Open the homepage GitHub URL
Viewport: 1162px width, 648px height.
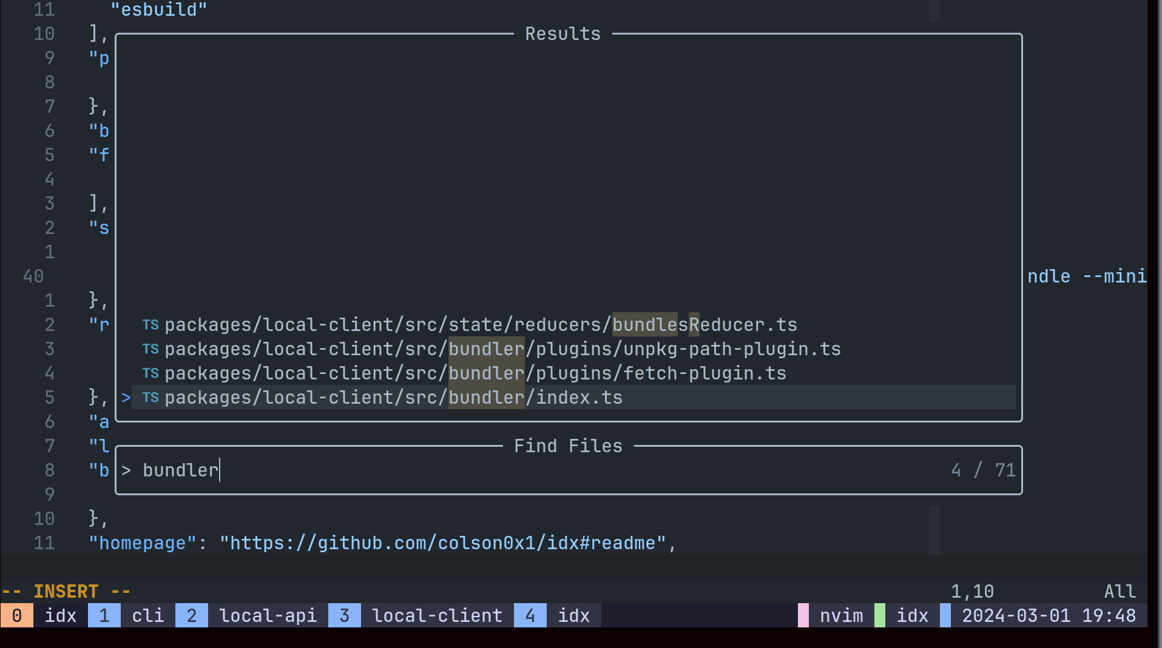click(443, 543)
